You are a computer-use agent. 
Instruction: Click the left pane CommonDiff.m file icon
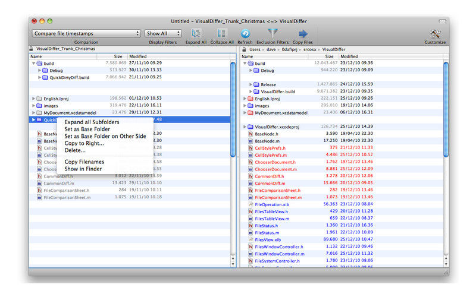39,183
